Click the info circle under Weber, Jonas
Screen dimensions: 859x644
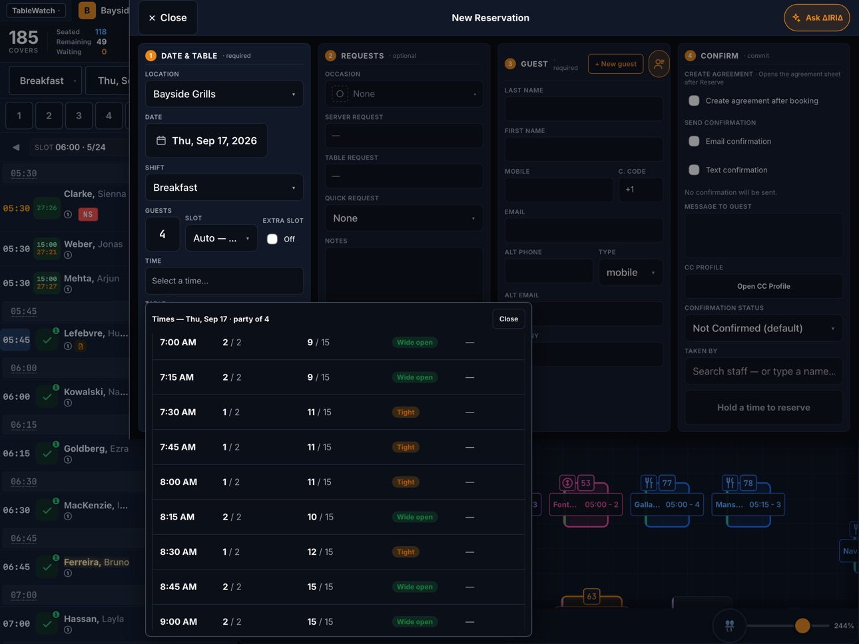tap(68, 255)
